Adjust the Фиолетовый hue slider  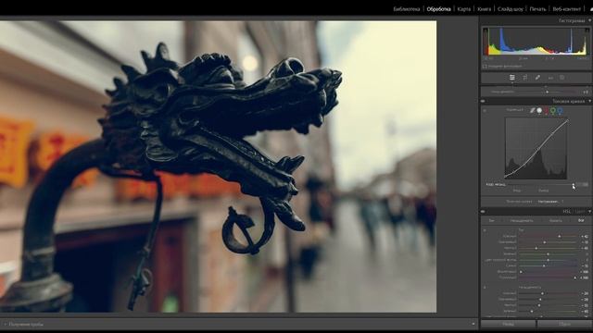click(x=549, y=272)
